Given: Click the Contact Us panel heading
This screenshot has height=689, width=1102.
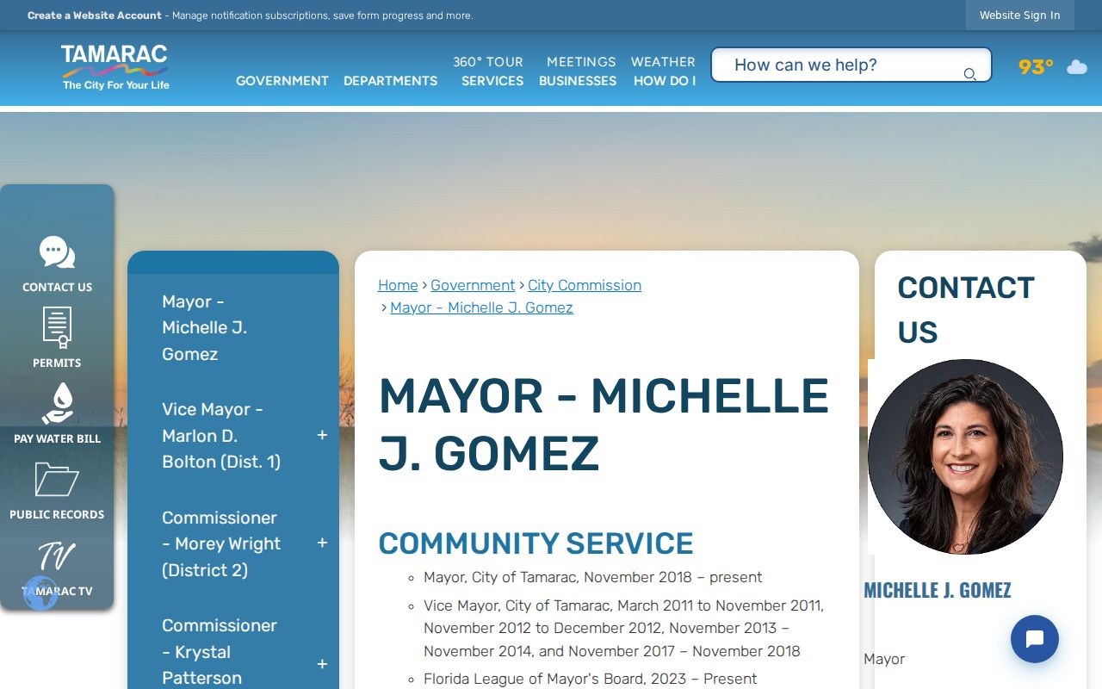Looking at the screenshot, I should click(x=966, y=310).
